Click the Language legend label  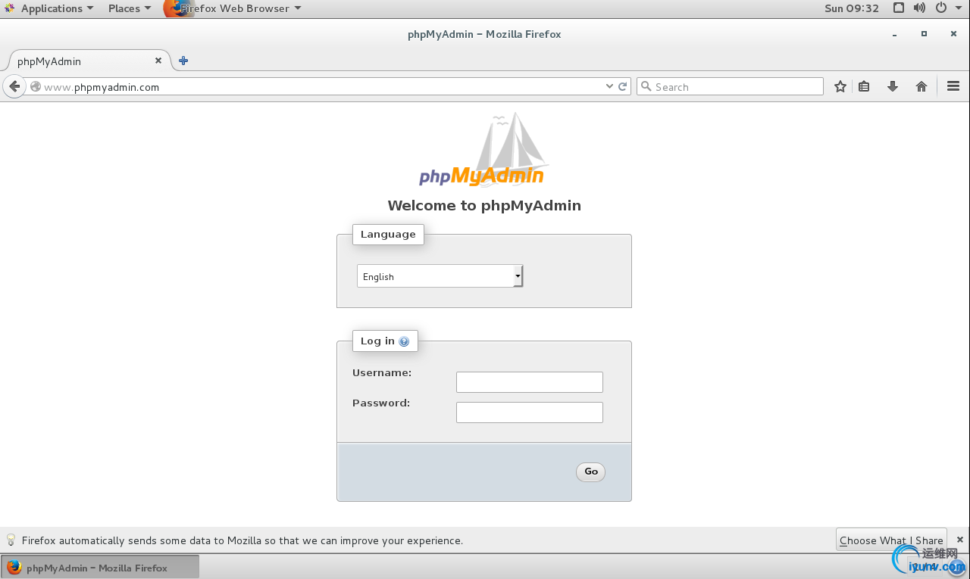388,234
